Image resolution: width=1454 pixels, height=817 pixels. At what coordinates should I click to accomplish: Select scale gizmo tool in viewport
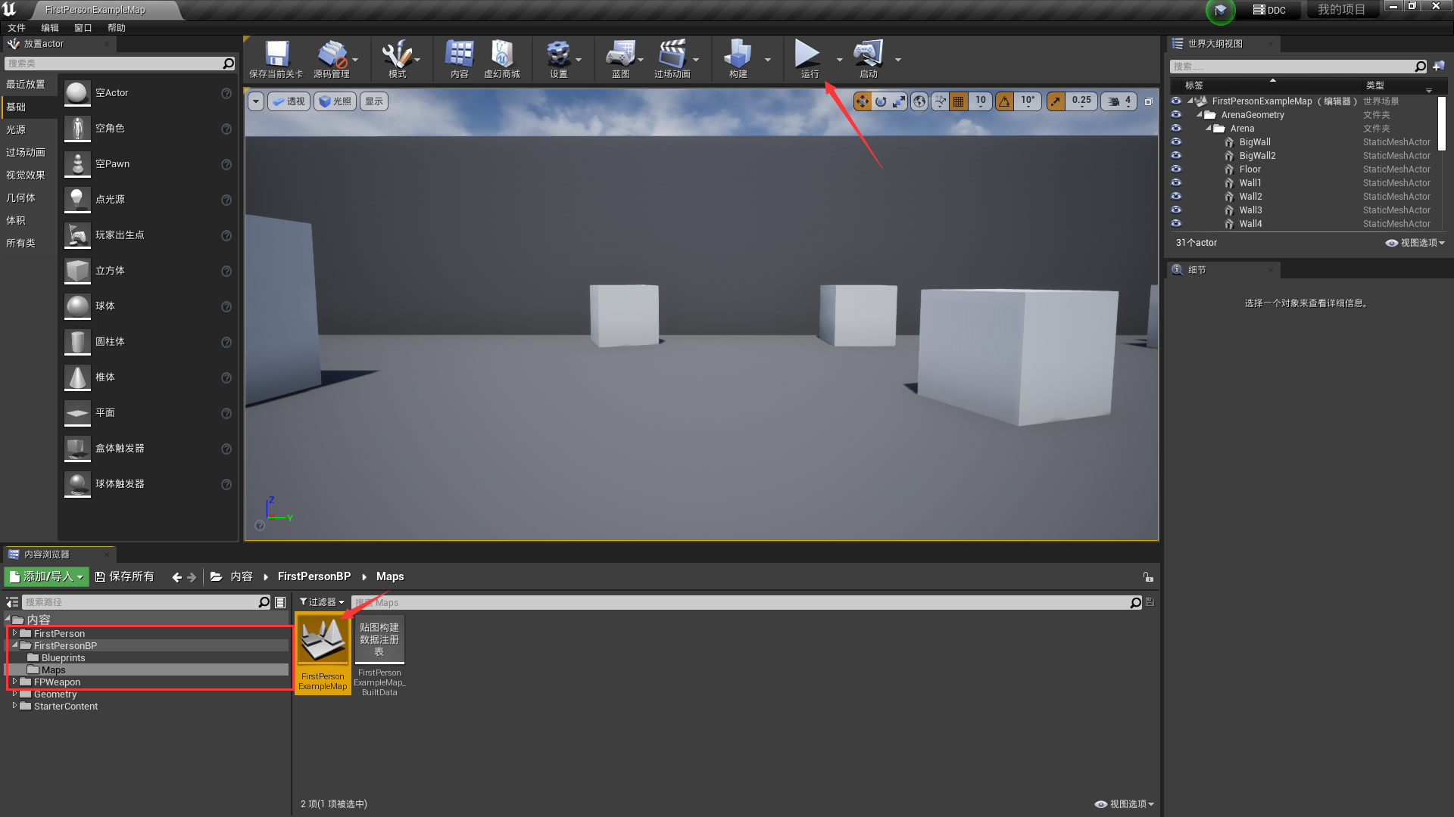(899, 101)
